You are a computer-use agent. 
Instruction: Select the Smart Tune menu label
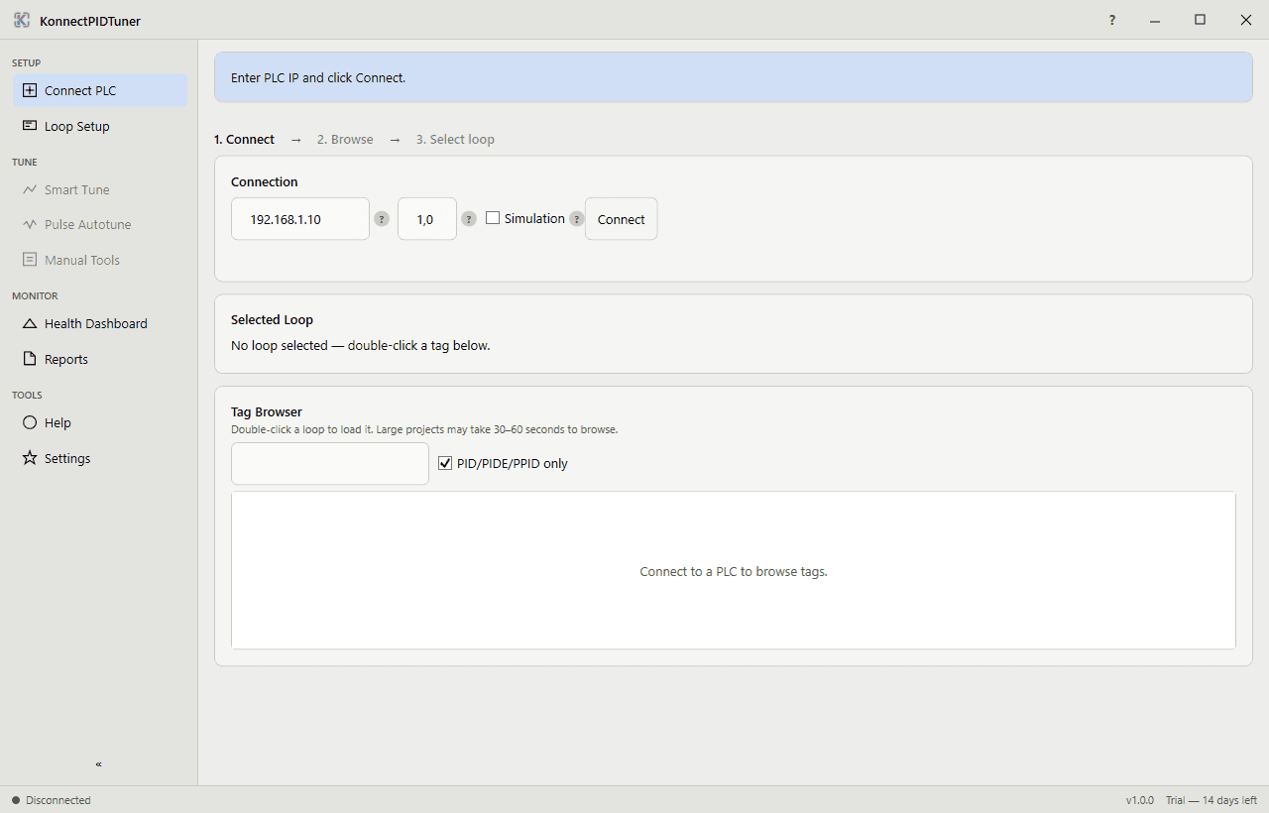point(77,189)
